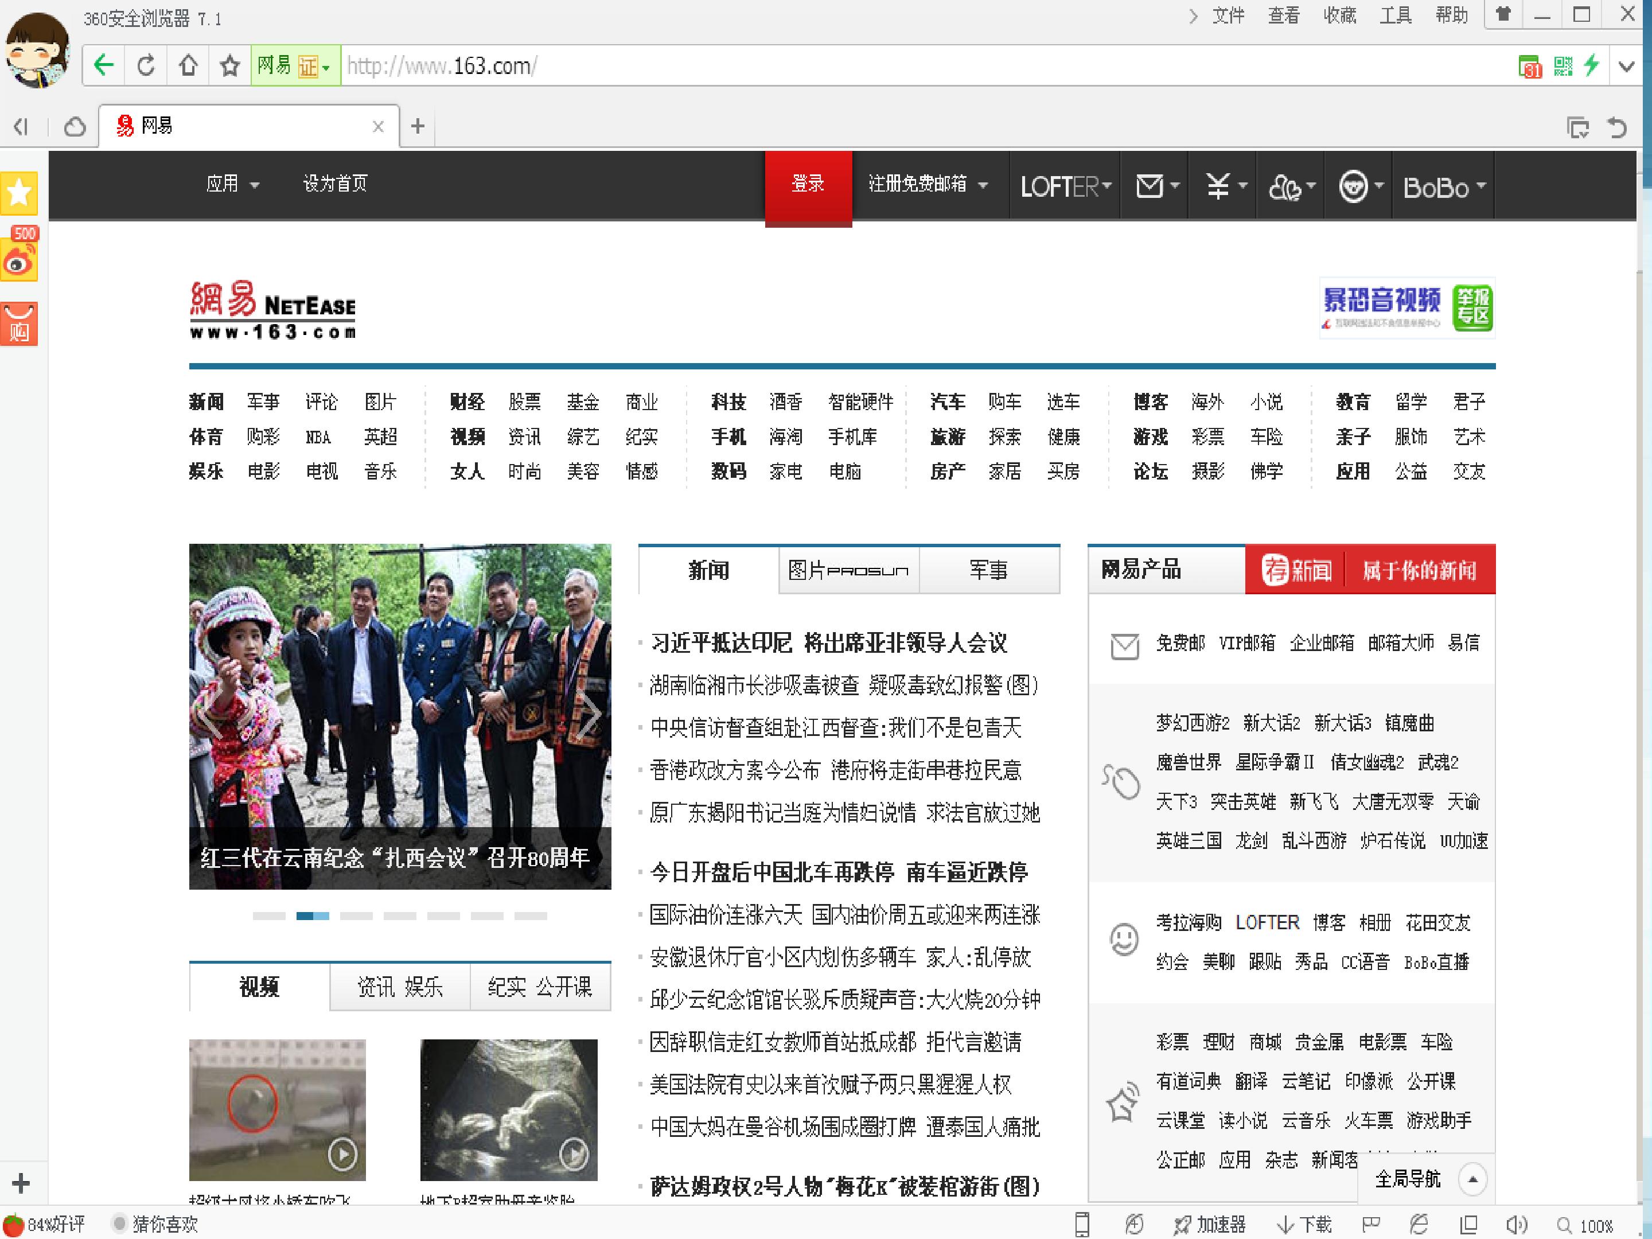Click the browser back arrow button

pos(104,66)
